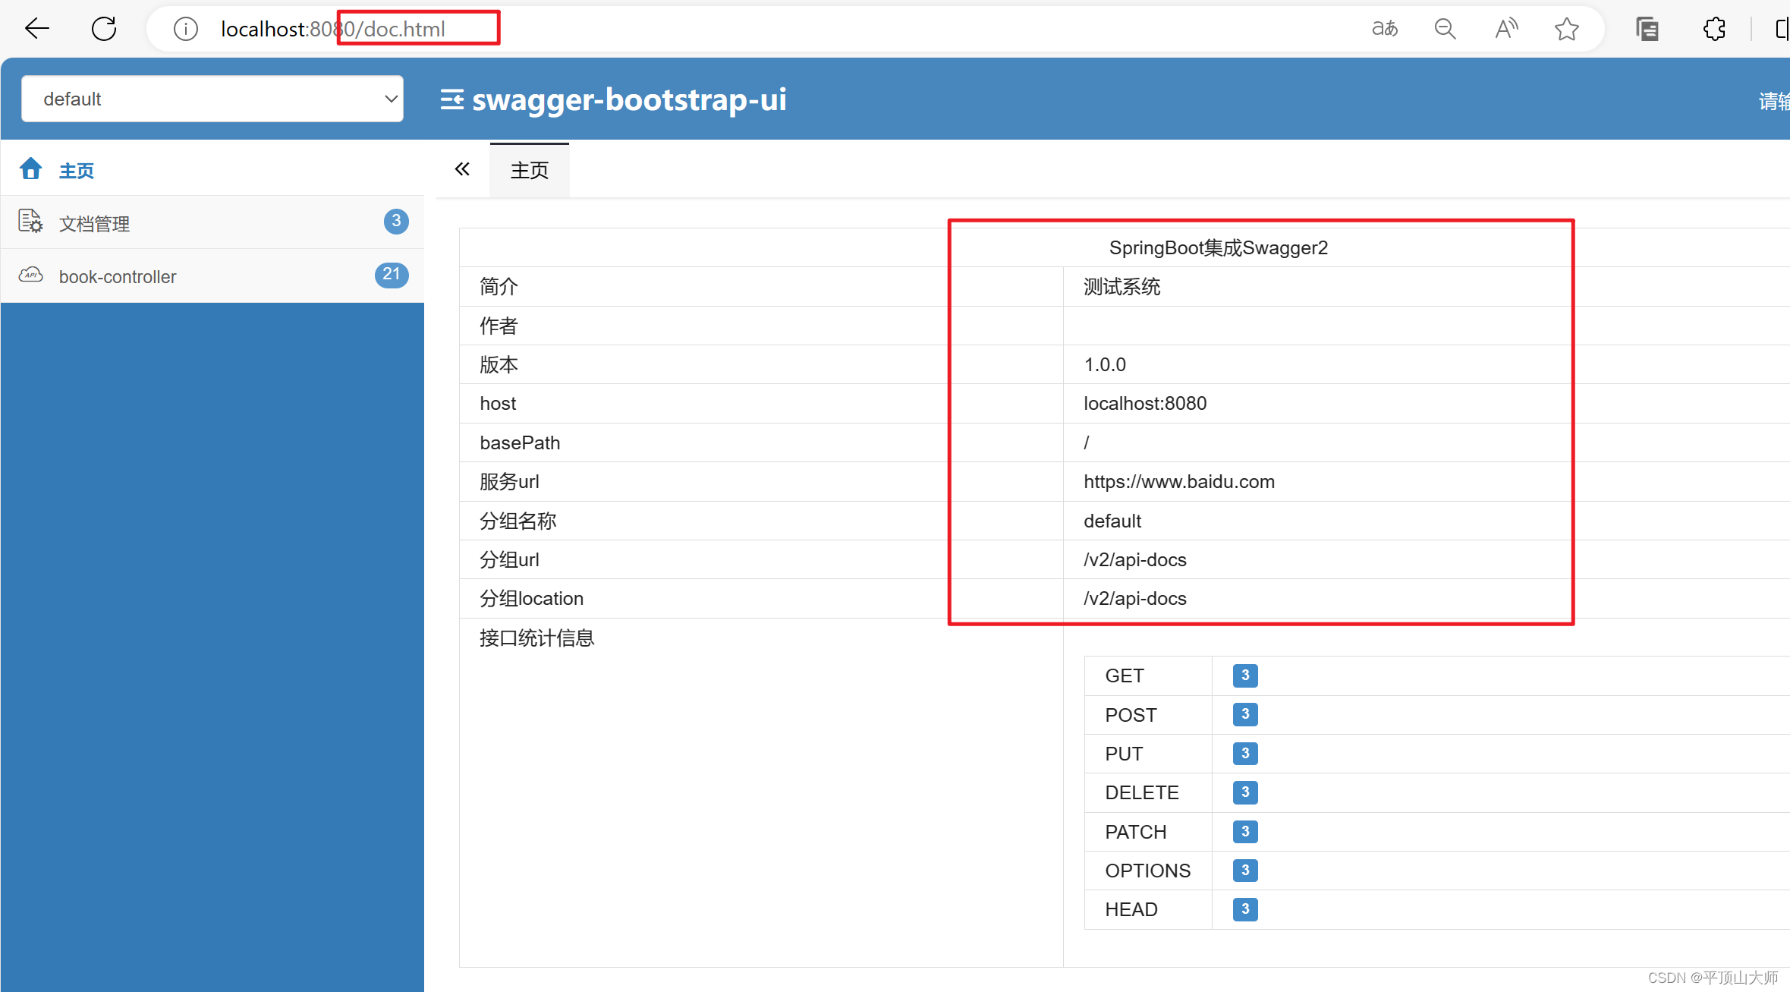Screen dimensions: 1790x992
Task: Click the DELETE count badge
Action: tap(1244, 792)
